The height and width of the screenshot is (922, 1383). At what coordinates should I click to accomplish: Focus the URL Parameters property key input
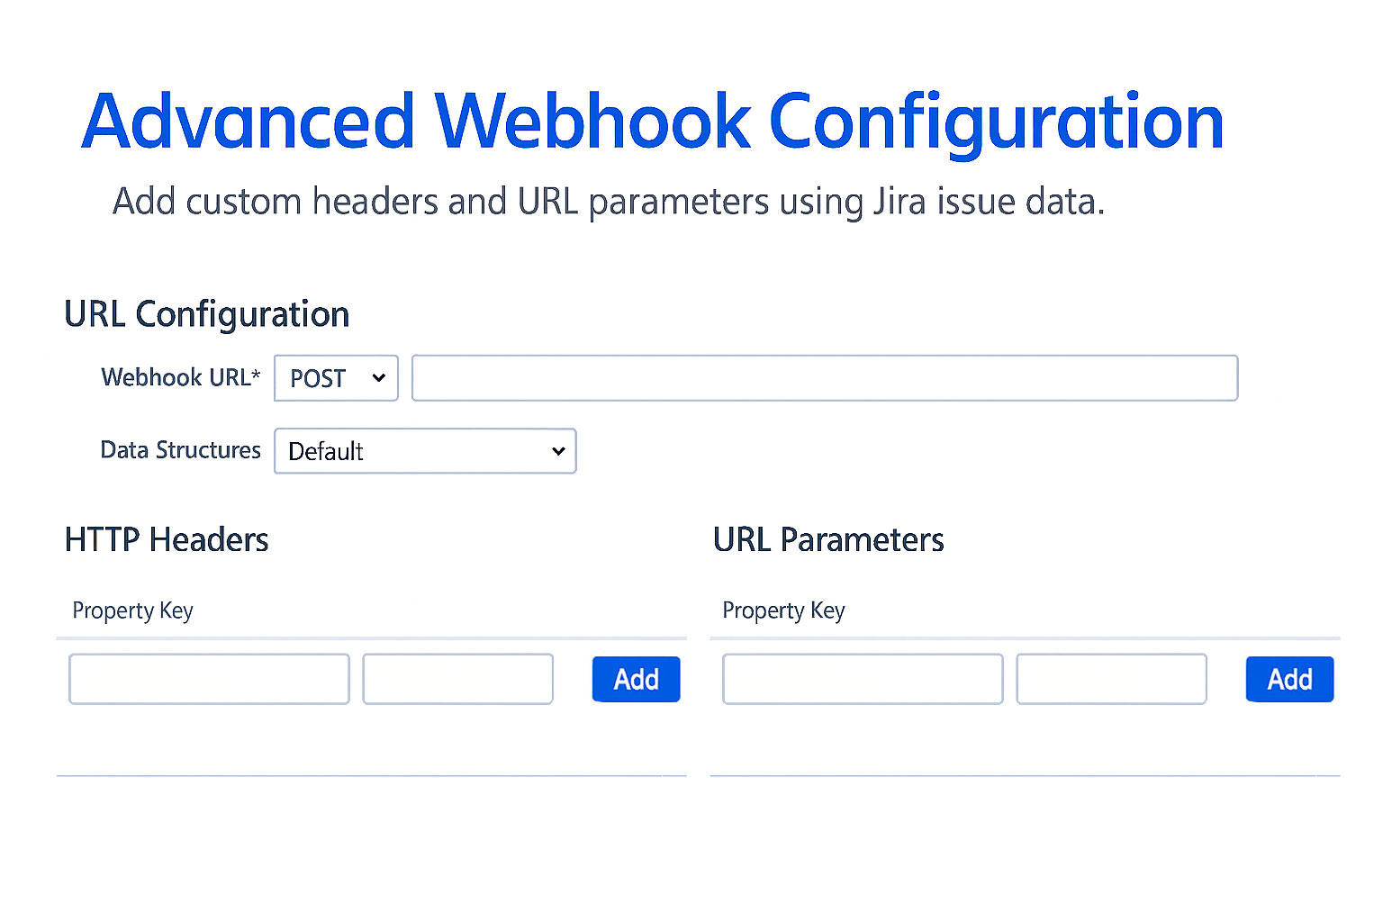point(863,679)
